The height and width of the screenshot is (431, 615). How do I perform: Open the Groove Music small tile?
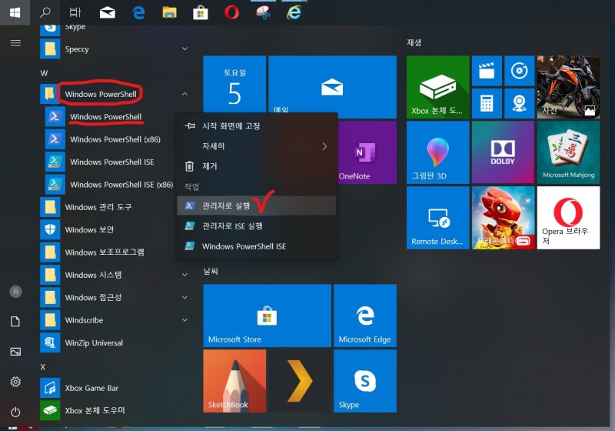[x=520, y=71]
